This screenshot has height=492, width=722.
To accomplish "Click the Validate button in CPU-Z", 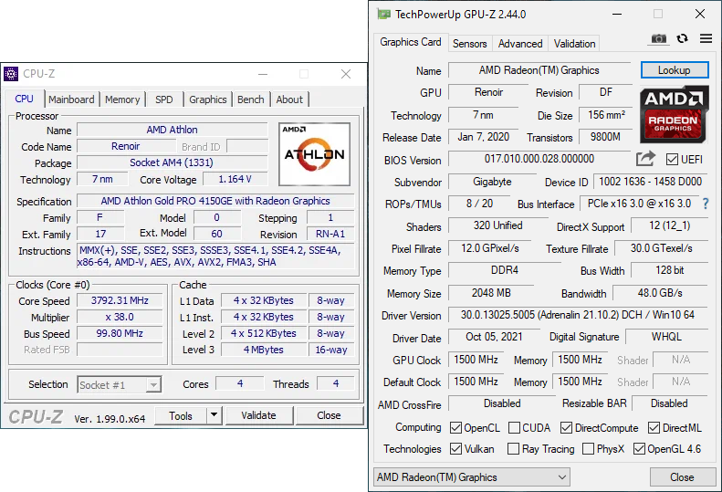I will click(x=258, y=415).
